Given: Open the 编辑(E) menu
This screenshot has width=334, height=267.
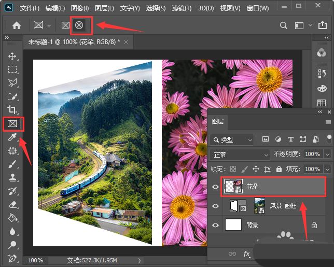Looking at the screenshot, I should point(55,8).
